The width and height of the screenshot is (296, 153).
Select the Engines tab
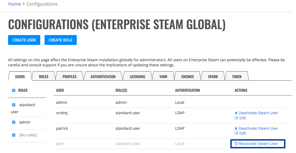pos(188,76)
